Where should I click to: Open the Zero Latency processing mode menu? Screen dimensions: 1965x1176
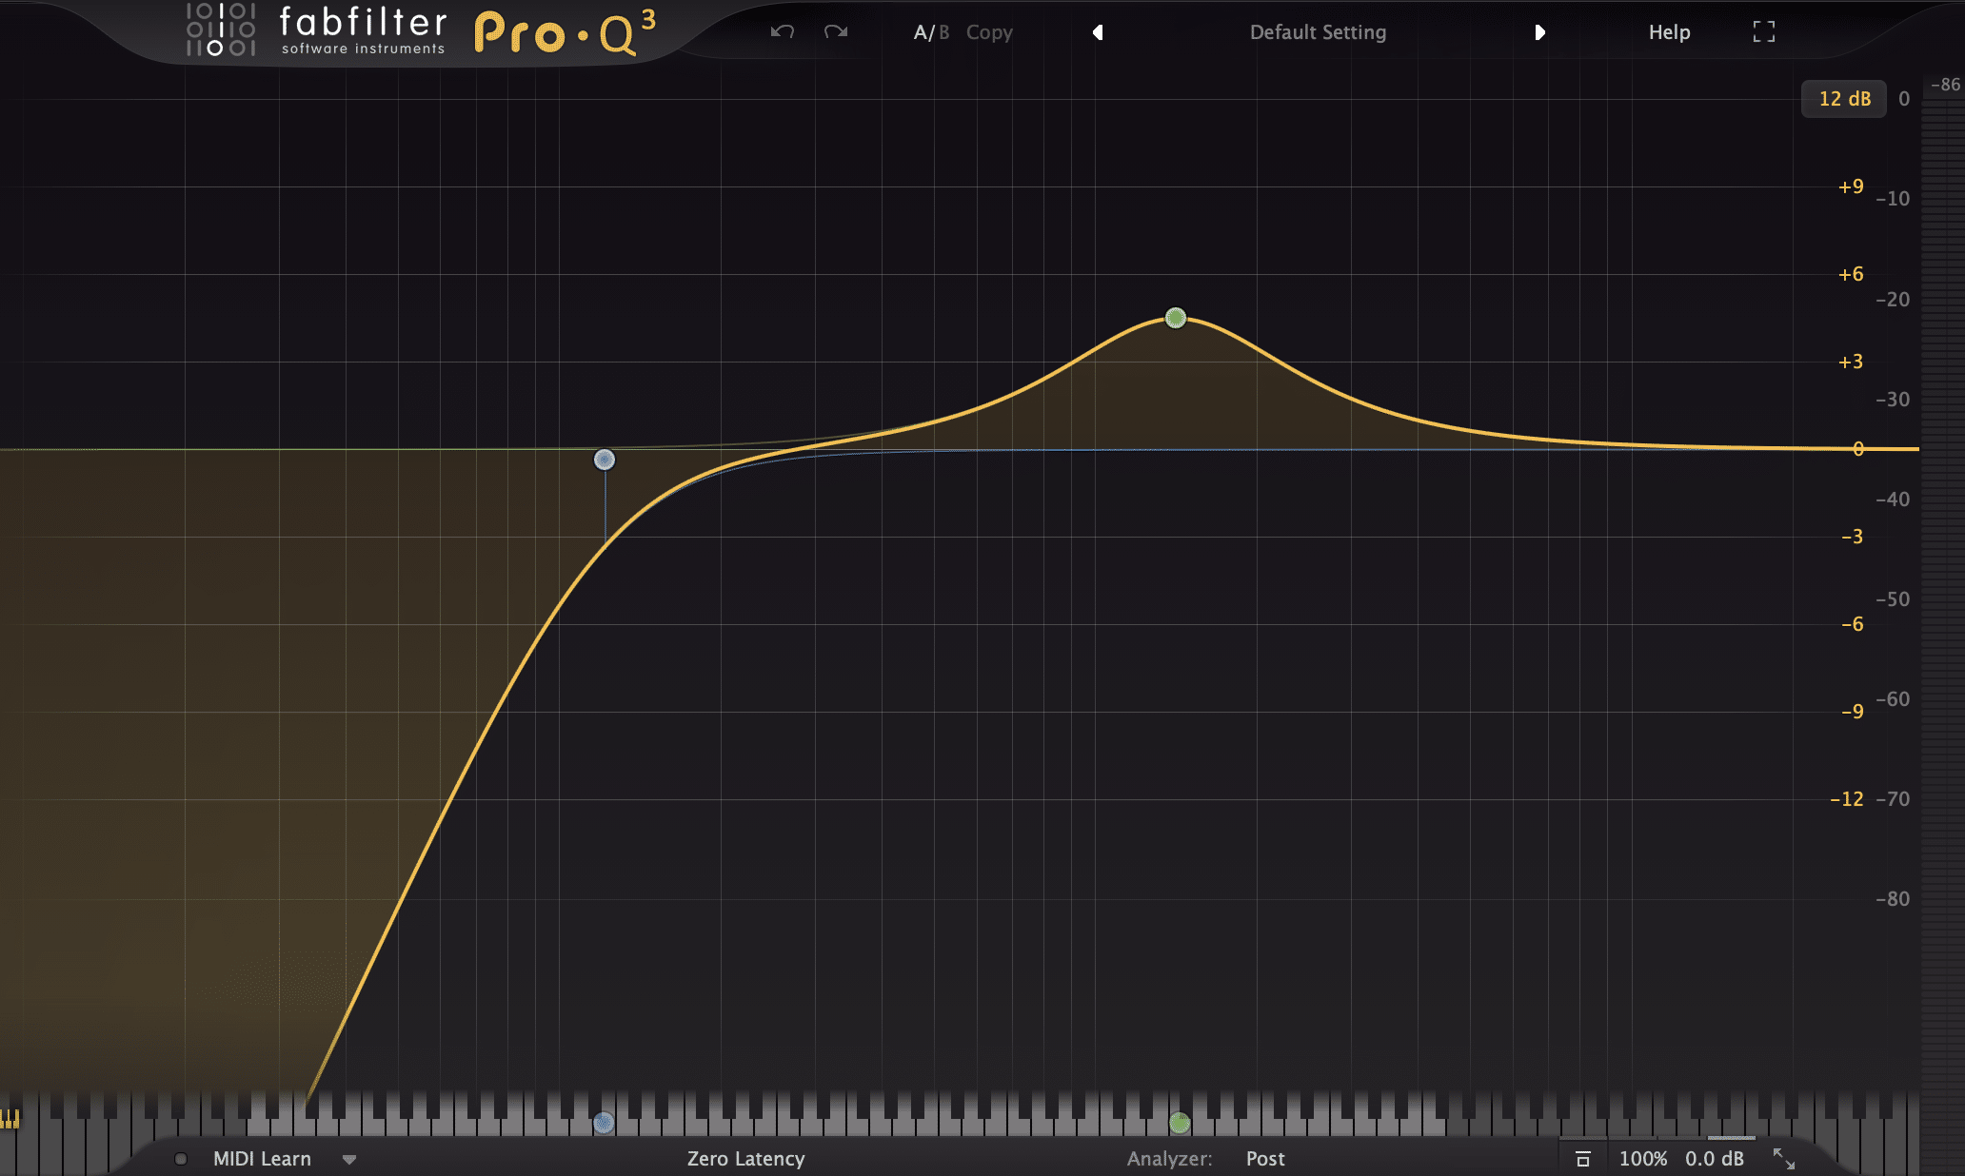[745, 1159]
